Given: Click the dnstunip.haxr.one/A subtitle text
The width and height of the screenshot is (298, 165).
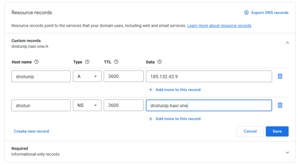Looking at the screenshot, I should point(30,46).
